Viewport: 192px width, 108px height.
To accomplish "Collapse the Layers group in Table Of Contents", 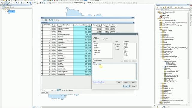I will (x=4, y=10).
